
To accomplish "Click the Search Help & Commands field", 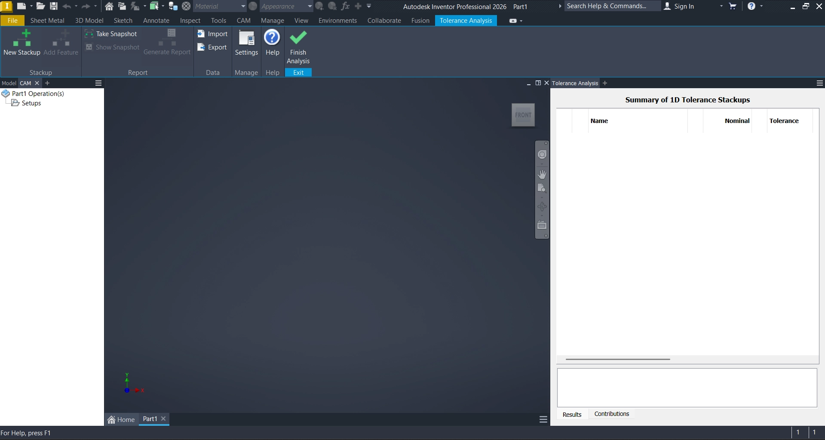I will click(610, 6).
